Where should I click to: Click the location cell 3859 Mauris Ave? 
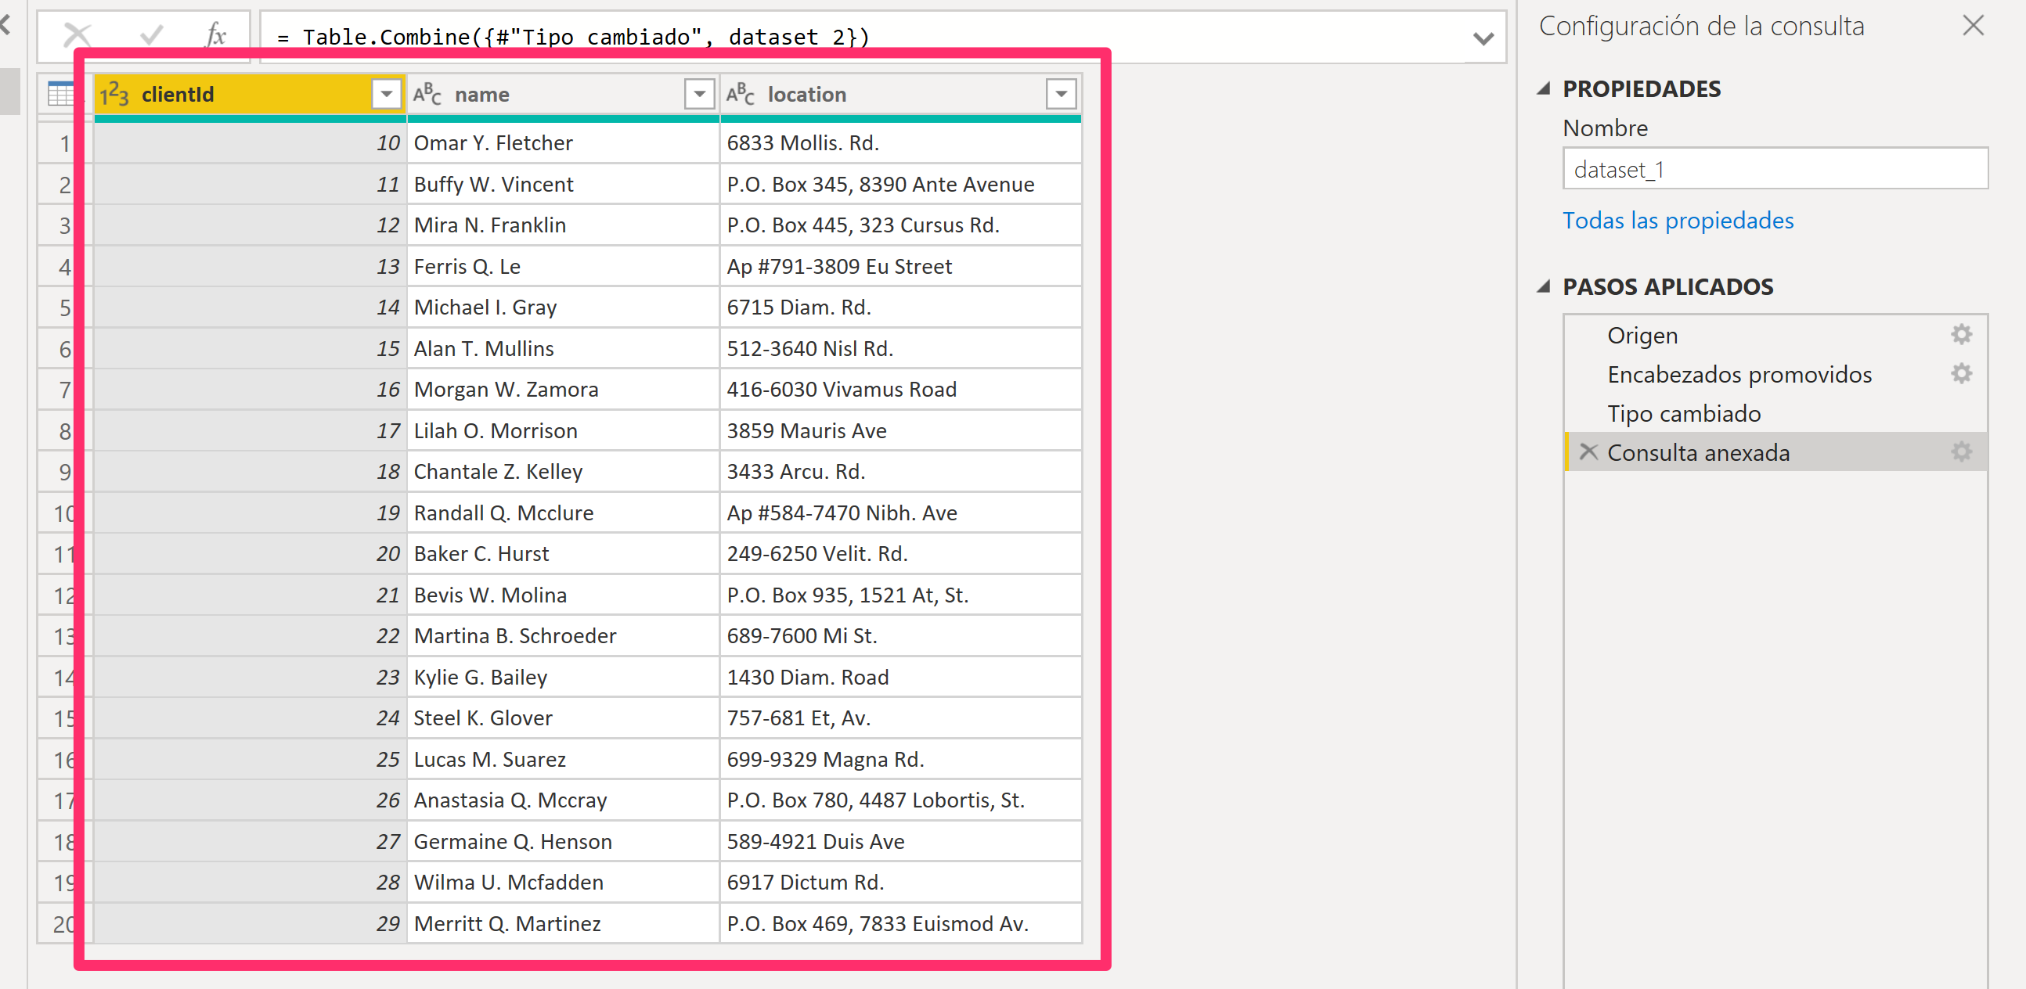(900, 431)
